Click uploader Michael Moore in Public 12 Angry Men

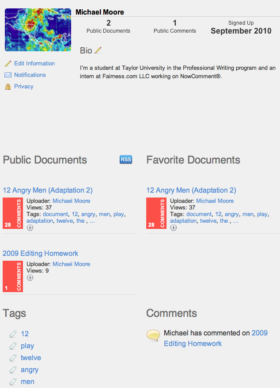[72, 201]
